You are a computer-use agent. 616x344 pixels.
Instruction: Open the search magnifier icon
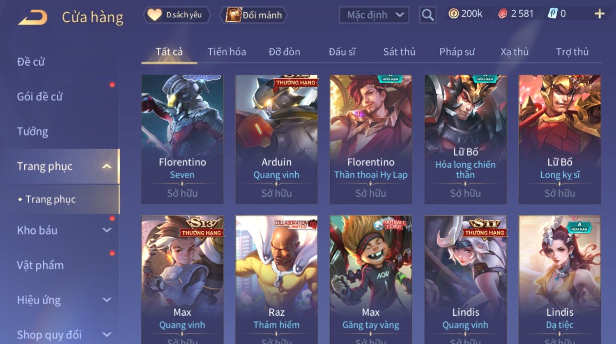pos(428,15)
